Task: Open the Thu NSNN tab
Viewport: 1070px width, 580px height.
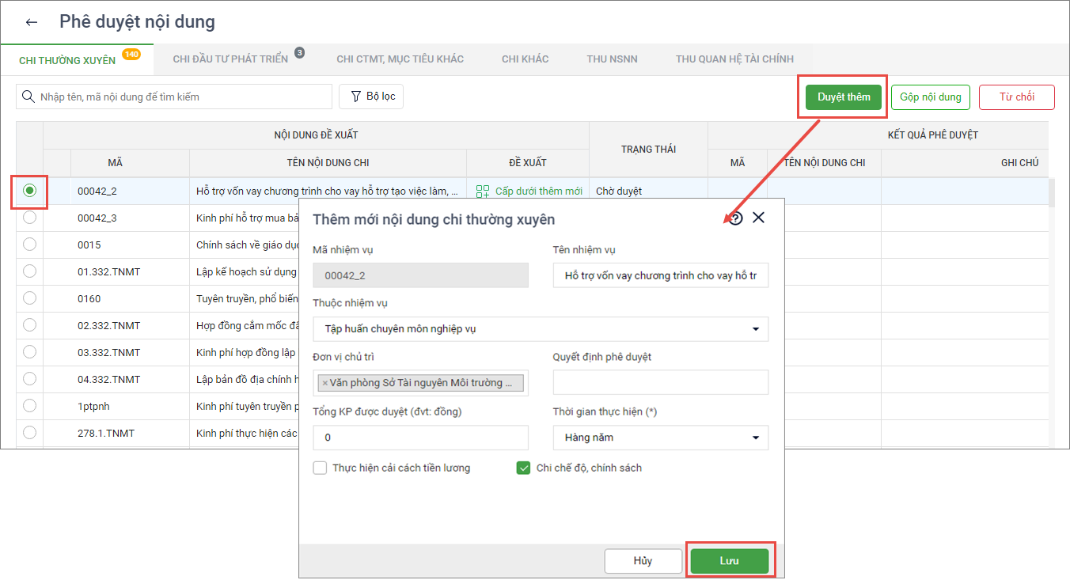Action: coord(612,59)
